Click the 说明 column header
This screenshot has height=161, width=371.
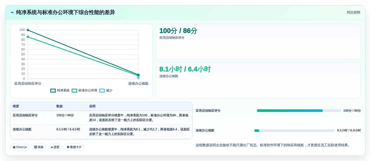(92, 106)
